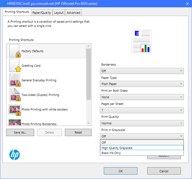Click the shortcuts list scrollbar thumb
This screenshot has width=192, height=179.
click(x=88, y=74)
